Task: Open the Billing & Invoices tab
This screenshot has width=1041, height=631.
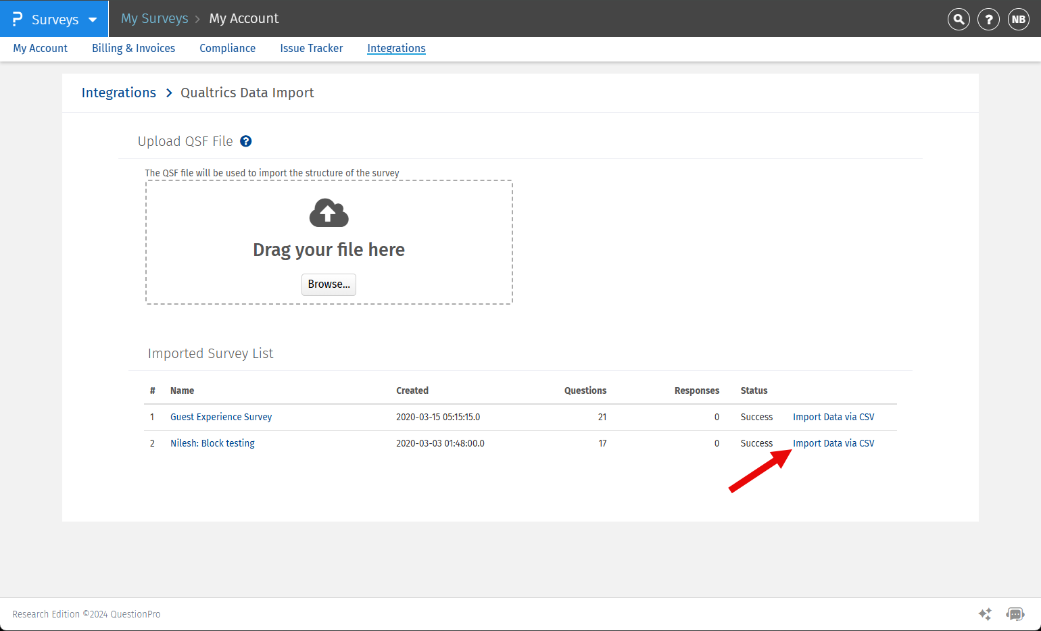Action: (x=133, y=49)
